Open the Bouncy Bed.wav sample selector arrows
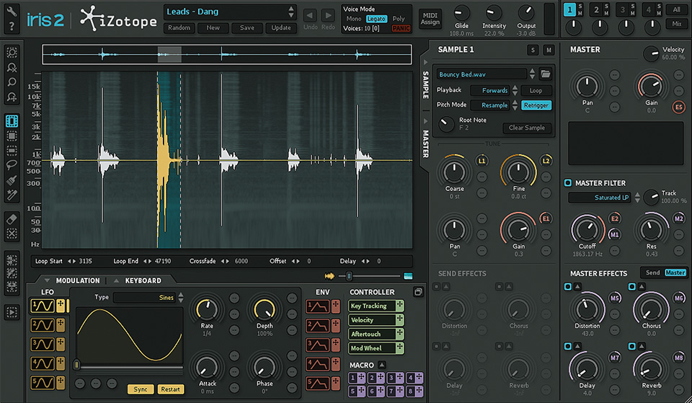This screenshot has height=403, width=692. pos(532,74)
